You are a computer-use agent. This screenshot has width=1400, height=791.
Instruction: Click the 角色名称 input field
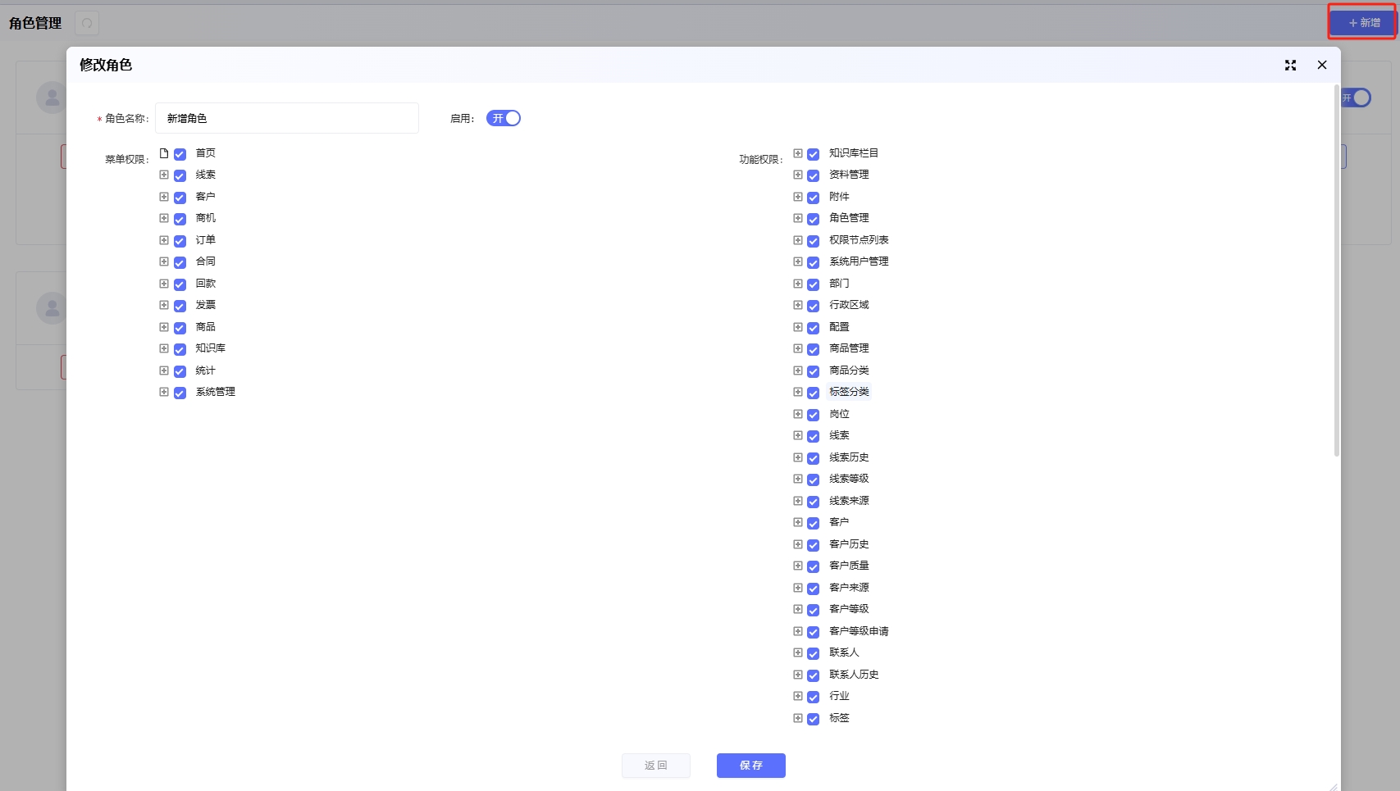point(286,119)
